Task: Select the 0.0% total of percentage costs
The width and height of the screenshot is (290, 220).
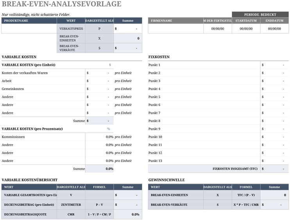Action: point(99,169)
